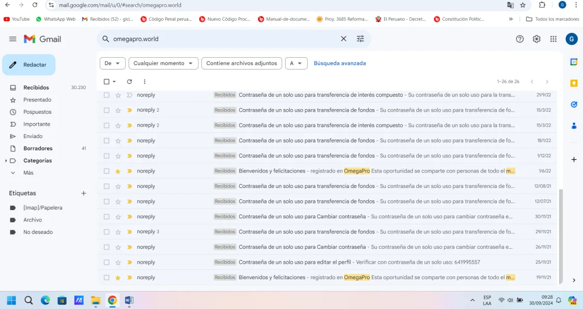Unstar the welcome email dated 19/11/21

pyautogui.click(x=118, y=278)
